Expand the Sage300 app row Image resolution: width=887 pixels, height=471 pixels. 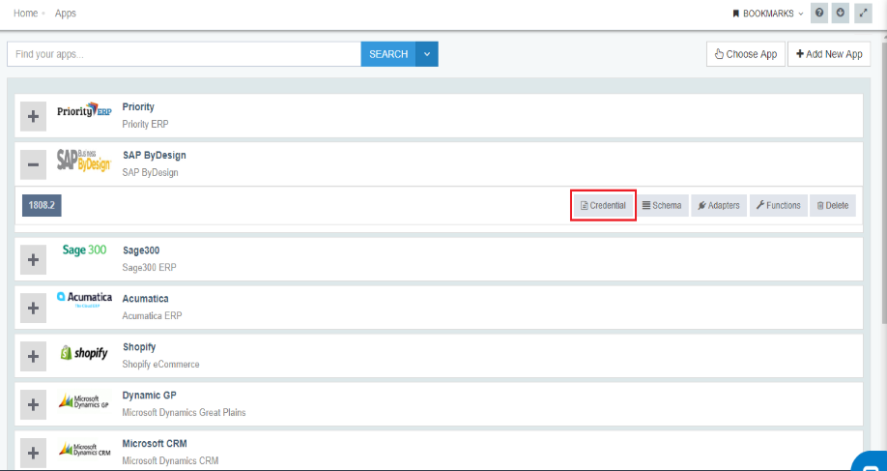coord(33,259)
